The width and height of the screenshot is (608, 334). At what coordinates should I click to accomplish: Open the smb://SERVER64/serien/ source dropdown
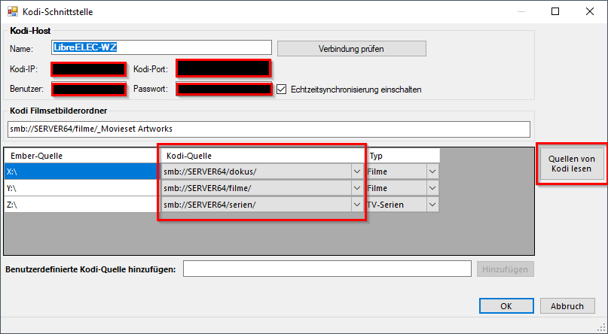tap(357, 205)
